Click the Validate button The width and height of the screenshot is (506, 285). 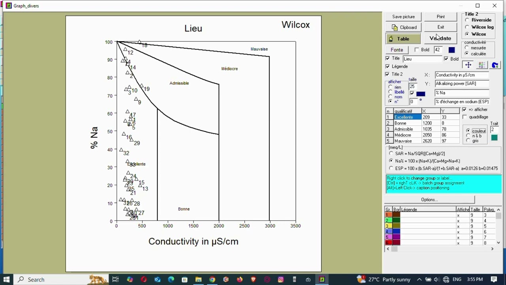(x=440, y=38)
